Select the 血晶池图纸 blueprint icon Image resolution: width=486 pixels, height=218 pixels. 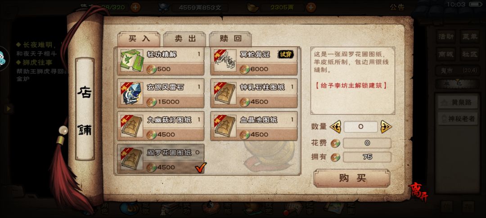click(x=225, y=126)
